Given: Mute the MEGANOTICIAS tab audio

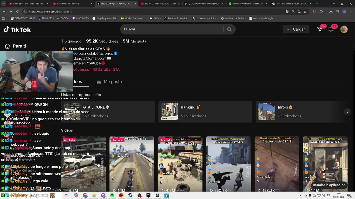Looking at the screenshot, I should tap(174, 4).
